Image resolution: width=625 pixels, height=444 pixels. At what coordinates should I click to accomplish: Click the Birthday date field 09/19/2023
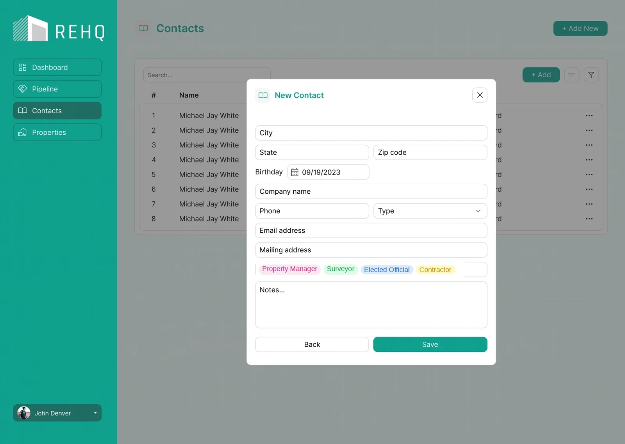(328, 172)
